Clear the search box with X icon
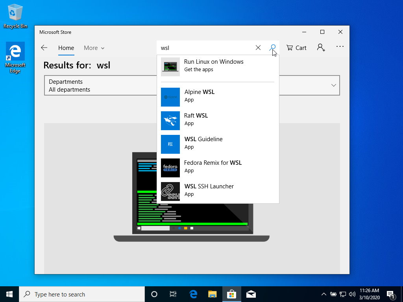Image resolution: width=403 pixels, height=302 pixels. pos(258,48)
